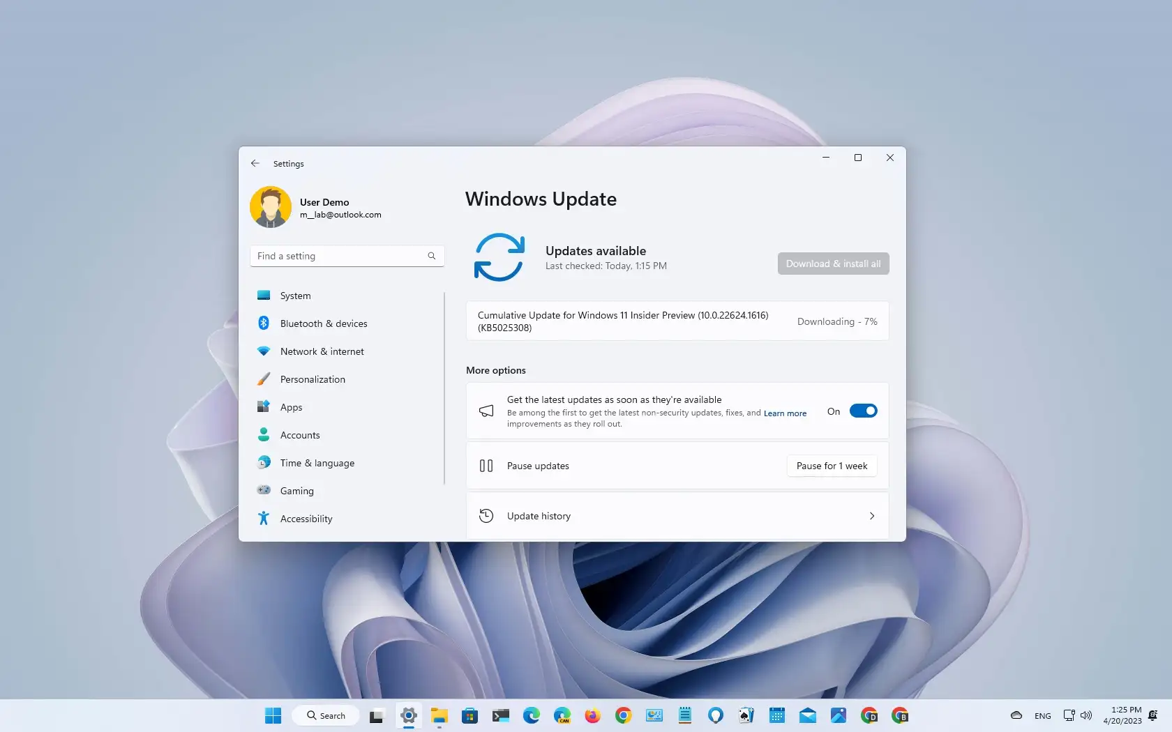Screen dimensions: 1172x732
Task: Click the Windows Update sync arrows icon
Action: [499, 257]
